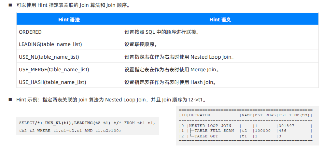322x151 pixels.
Task: Click the 'Hint 语义' table header
Action: 220,20
